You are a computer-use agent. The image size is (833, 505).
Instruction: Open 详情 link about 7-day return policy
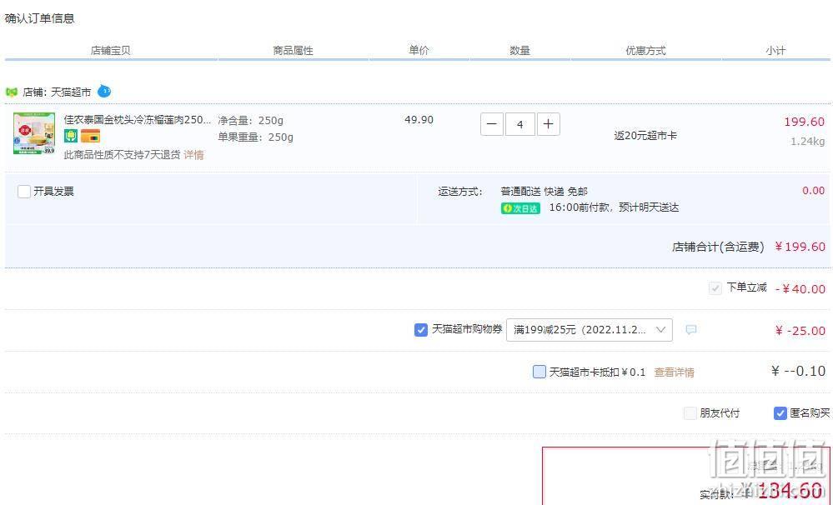194,154
